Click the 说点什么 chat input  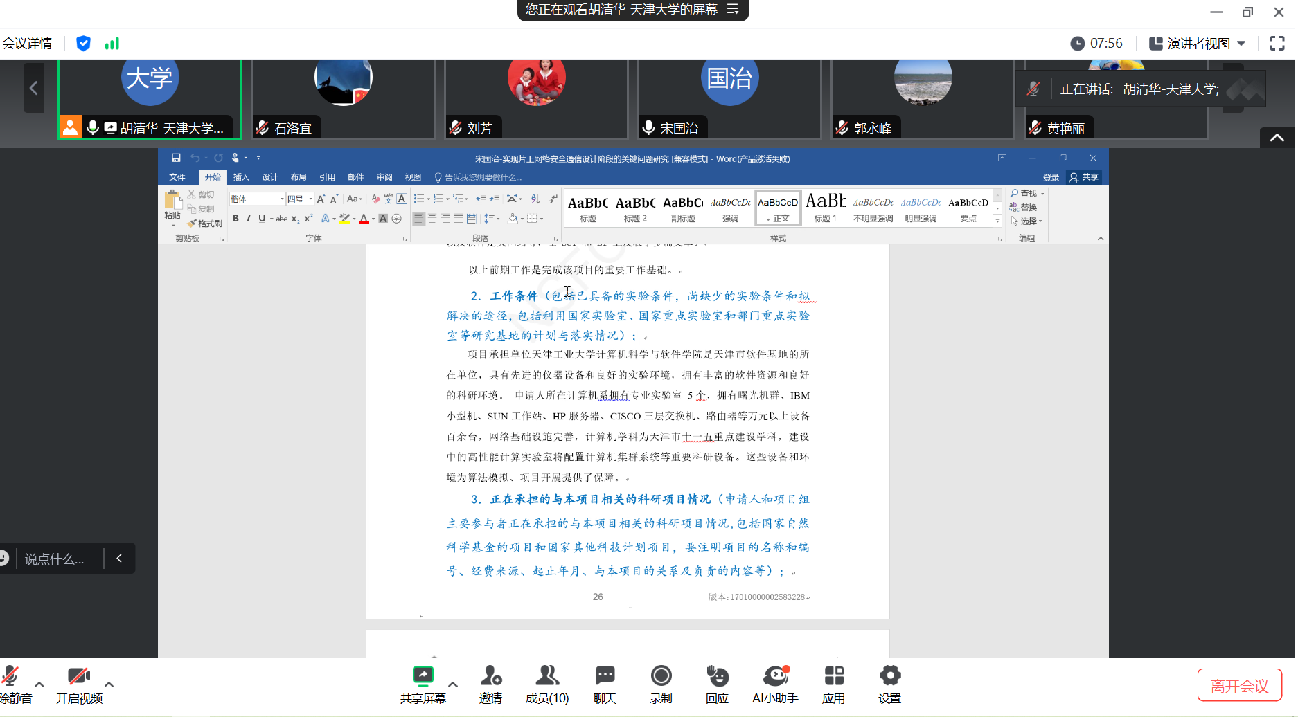(x=55, y=559)
